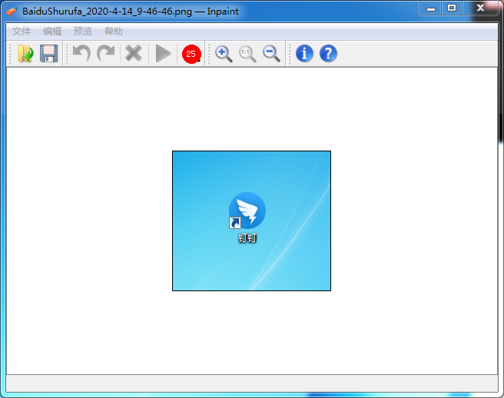Show program information with the i icon
Viewport: 504px width, 398px height.
point(304,53)
